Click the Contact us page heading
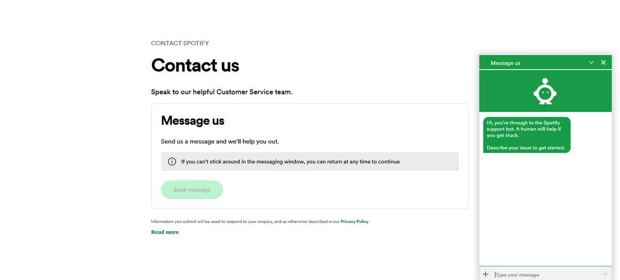Image resolution: width=620 pixels, height=280 pixels. pos(195,65)
